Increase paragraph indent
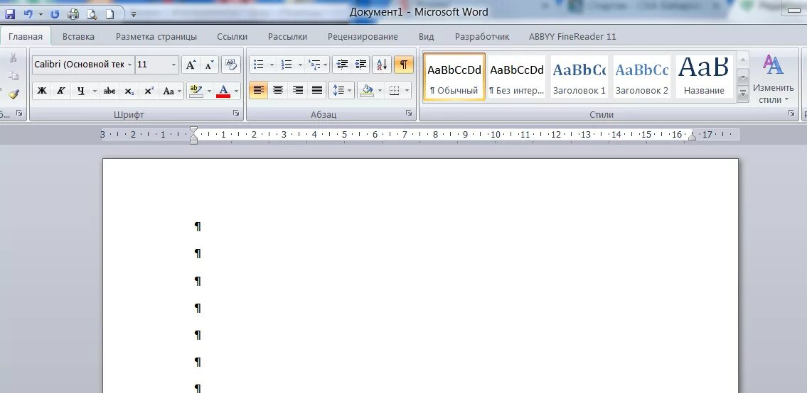This screenshot has width=807, height=393. click(x=360, y=65)
